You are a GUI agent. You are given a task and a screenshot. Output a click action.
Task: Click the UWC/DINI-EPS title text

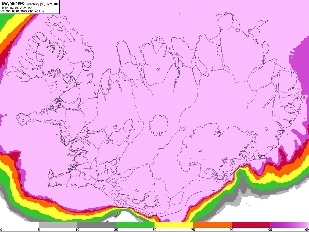(12, 4)
